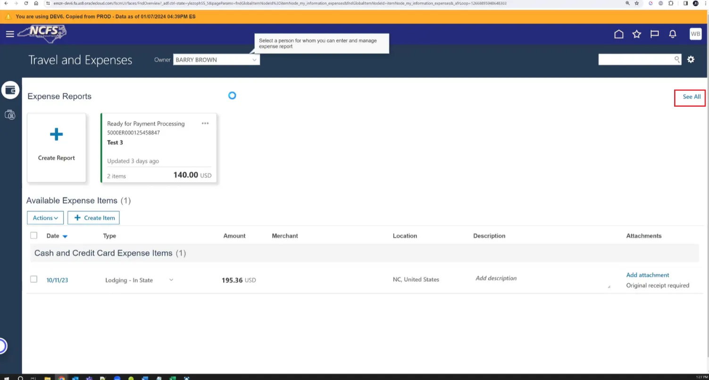Open notifications bell icon
Screen dimensions: 709x380
click(x=673, y=34)
